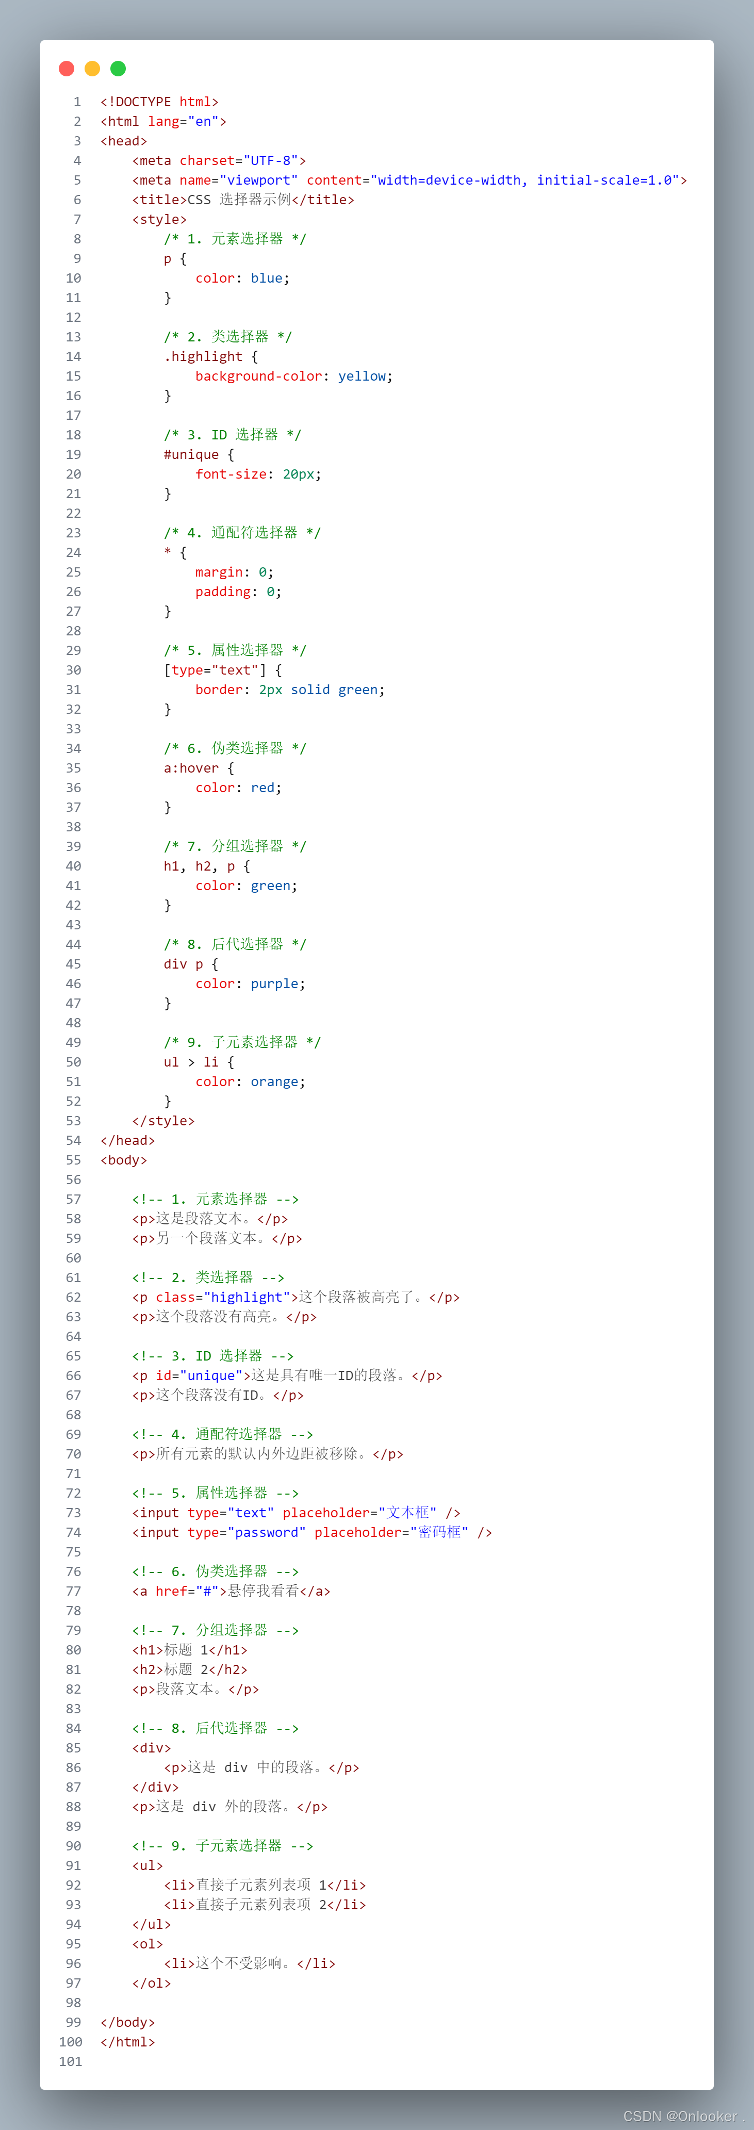Click the line '这是 div 中的段落。'
754x2130 pixels.
tap(261, 1768)
